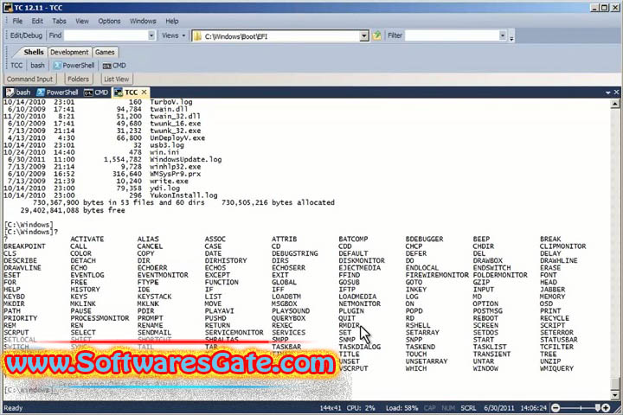This screenshot has height=415, width=623.
Task: Open the View menu
Action: coord(82,21)
